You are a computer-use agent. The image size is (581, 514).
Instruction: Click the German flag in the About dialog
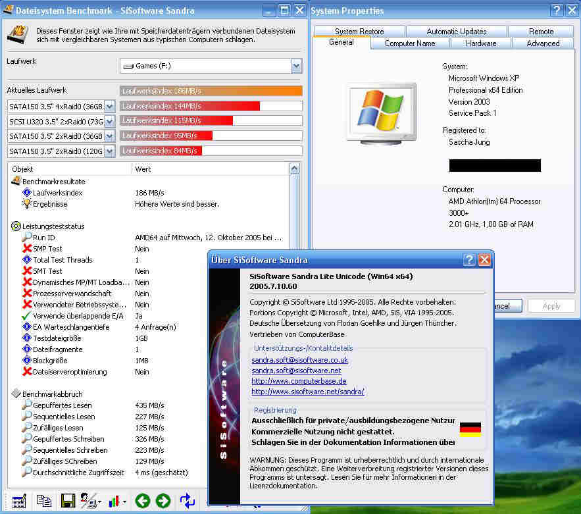(470, 429)
